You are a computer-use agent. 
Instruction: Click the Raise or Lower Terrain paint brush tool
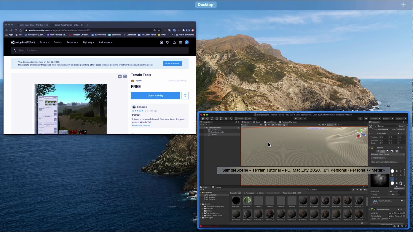[x=383, y=151]
